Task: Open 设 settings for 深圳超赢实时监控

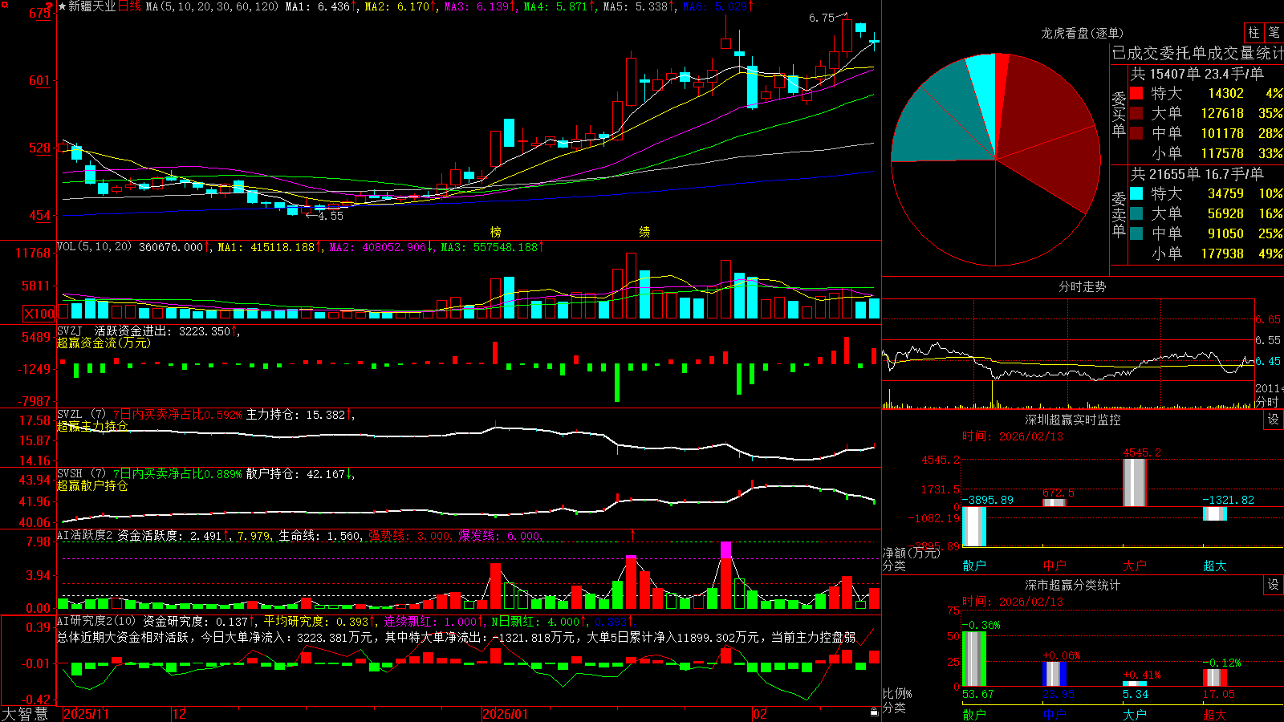Action: (1274, 420)
